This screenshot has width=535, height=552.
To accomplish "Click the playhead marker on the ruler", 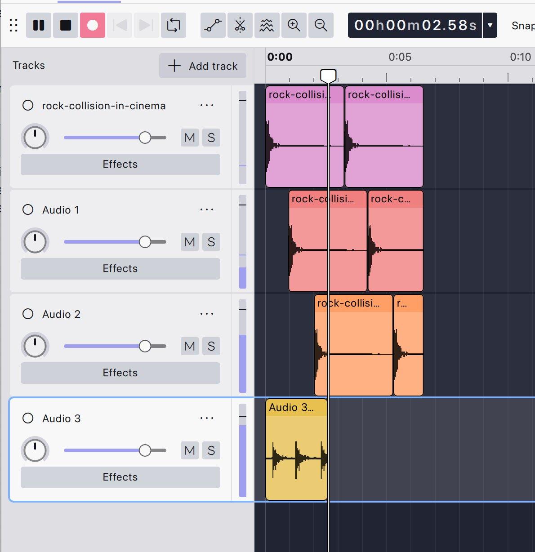I will click(328, 76).
